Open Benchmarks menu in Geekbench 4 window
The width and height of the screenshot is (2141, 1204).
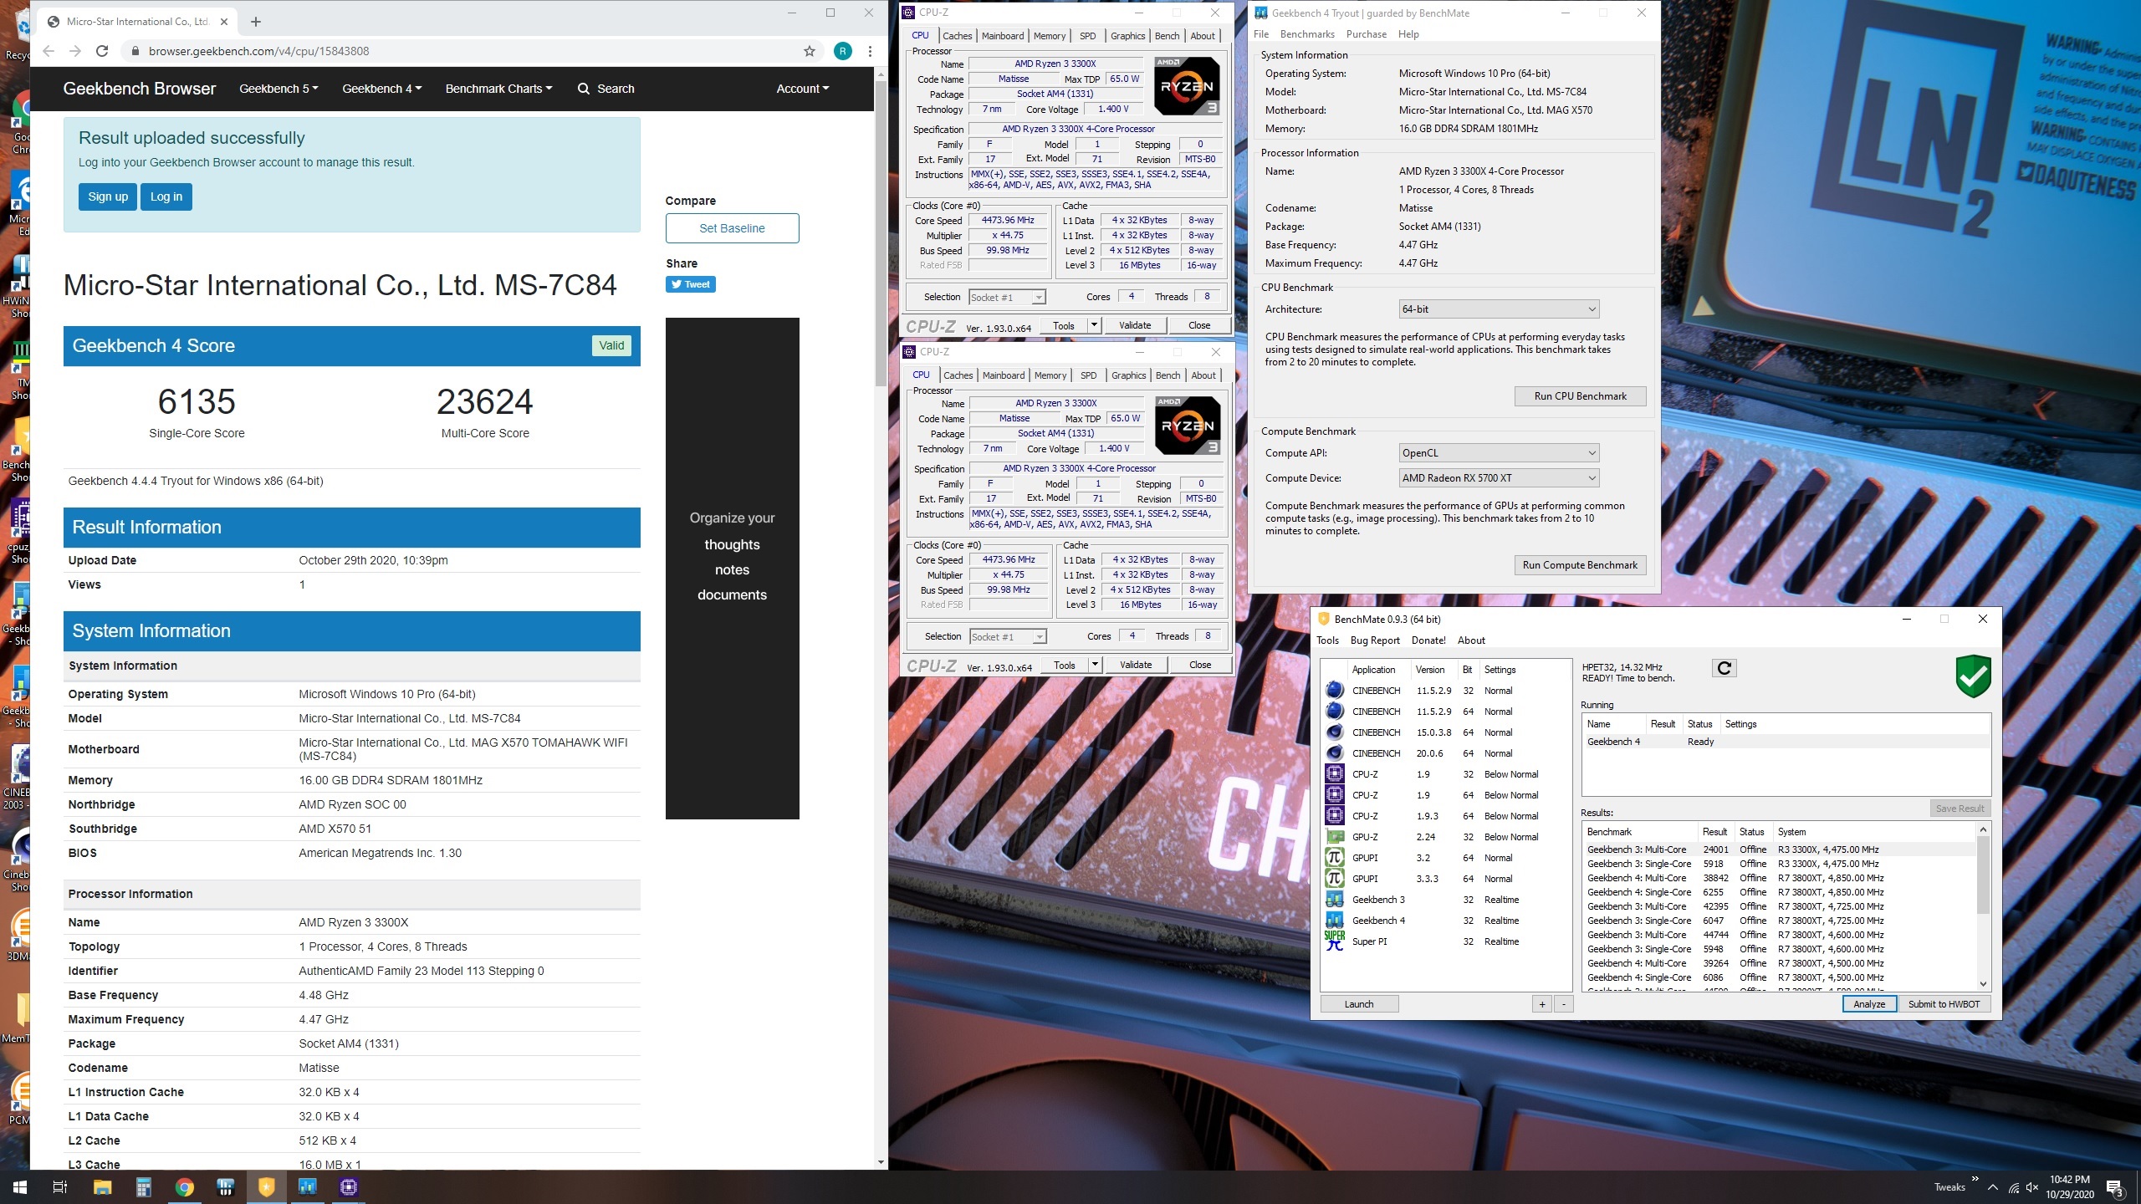[x=1306, y=34]
